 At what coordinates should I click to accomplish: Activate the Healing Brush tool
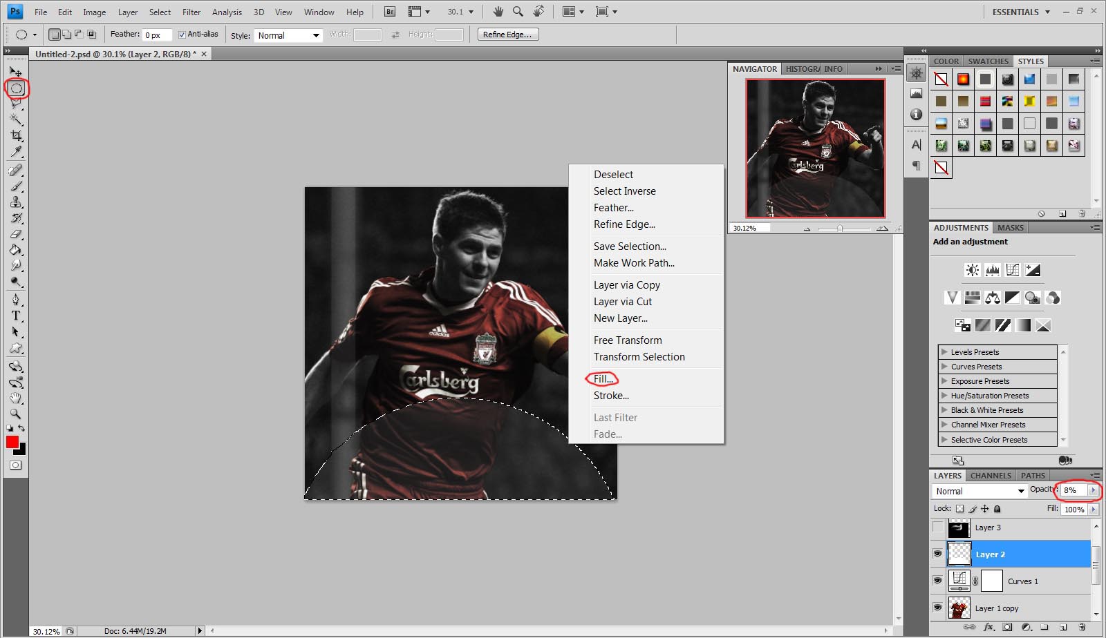pos(15,170)
